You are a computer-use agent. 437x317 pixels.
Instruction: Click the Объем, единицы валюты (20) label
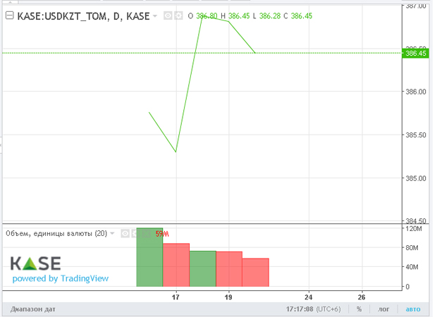point(56,233)
